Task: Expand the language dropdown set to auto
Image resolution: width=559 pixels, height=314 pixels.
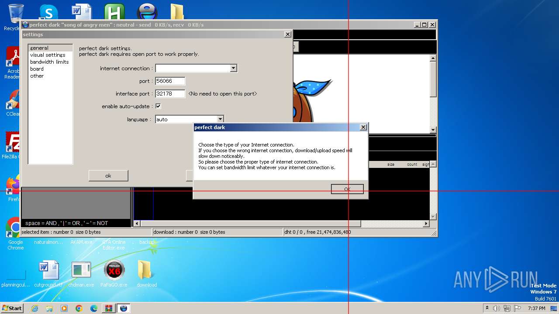Action: tap(220, 119)
